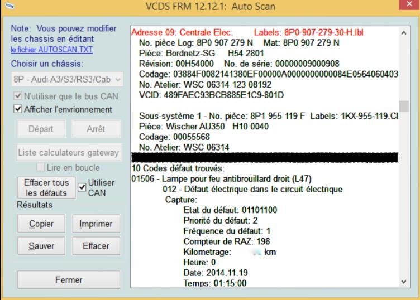This screenshot has width=420, height=300.
Task: Click the "Temps: 01:15:00" line
Action: click(215, 283)
